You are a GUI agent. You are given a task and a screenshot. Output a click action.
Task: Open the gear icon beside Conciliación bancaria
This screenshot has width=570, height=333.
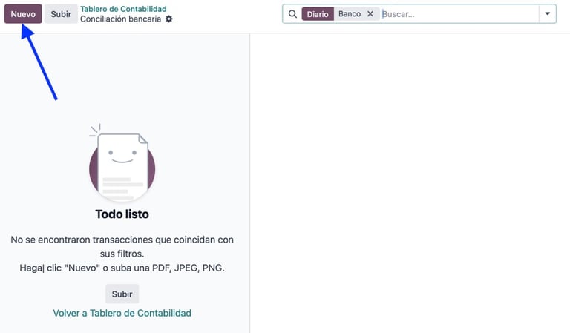coord(169,19)
